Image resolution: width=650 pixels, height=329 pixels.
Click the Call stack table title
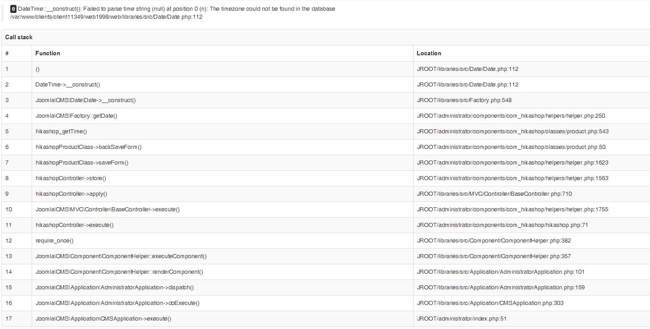[19, 37]
